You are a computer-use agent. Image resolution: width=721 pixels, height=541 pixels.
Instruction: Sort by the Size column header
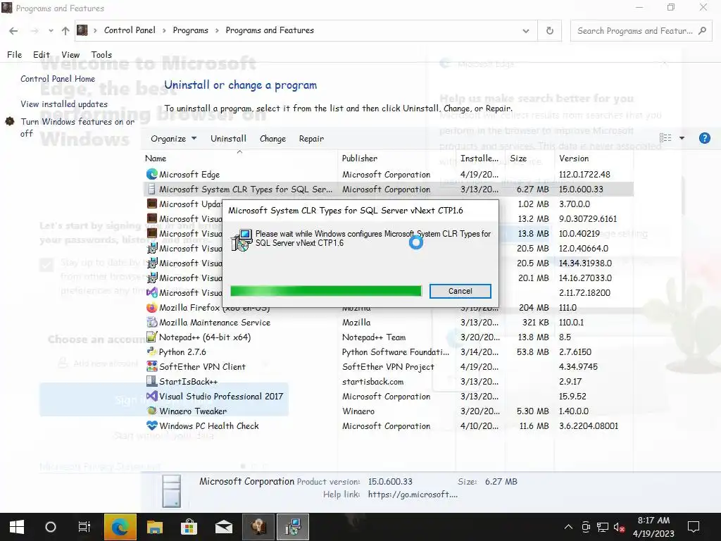[529, 158]
